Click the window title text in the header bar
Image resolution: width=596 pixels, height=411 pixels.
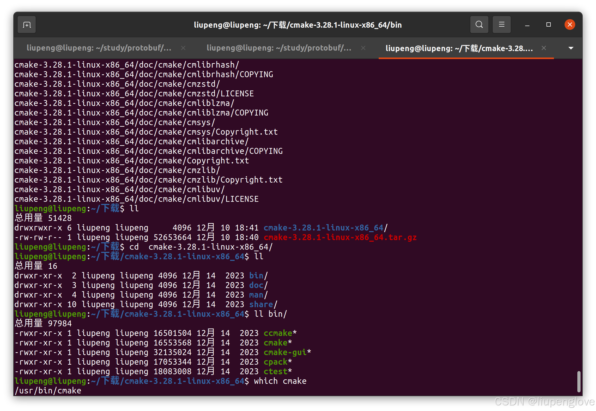tap(298, 25)
